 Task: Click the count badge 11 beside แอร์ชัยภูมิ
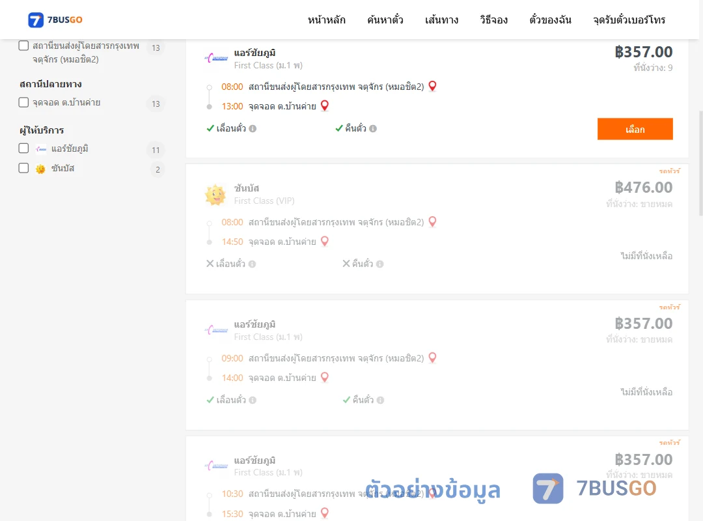pos(156,150)
